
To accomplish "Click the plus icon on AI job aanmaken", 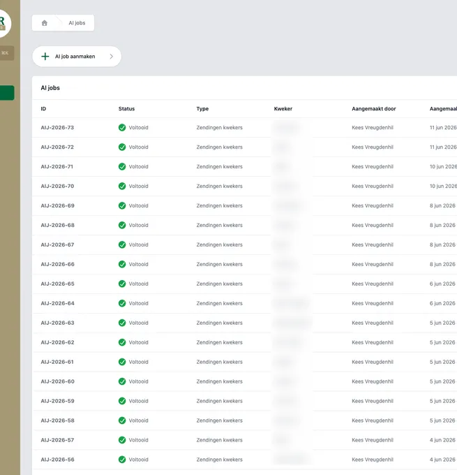I will click(45, 57).
